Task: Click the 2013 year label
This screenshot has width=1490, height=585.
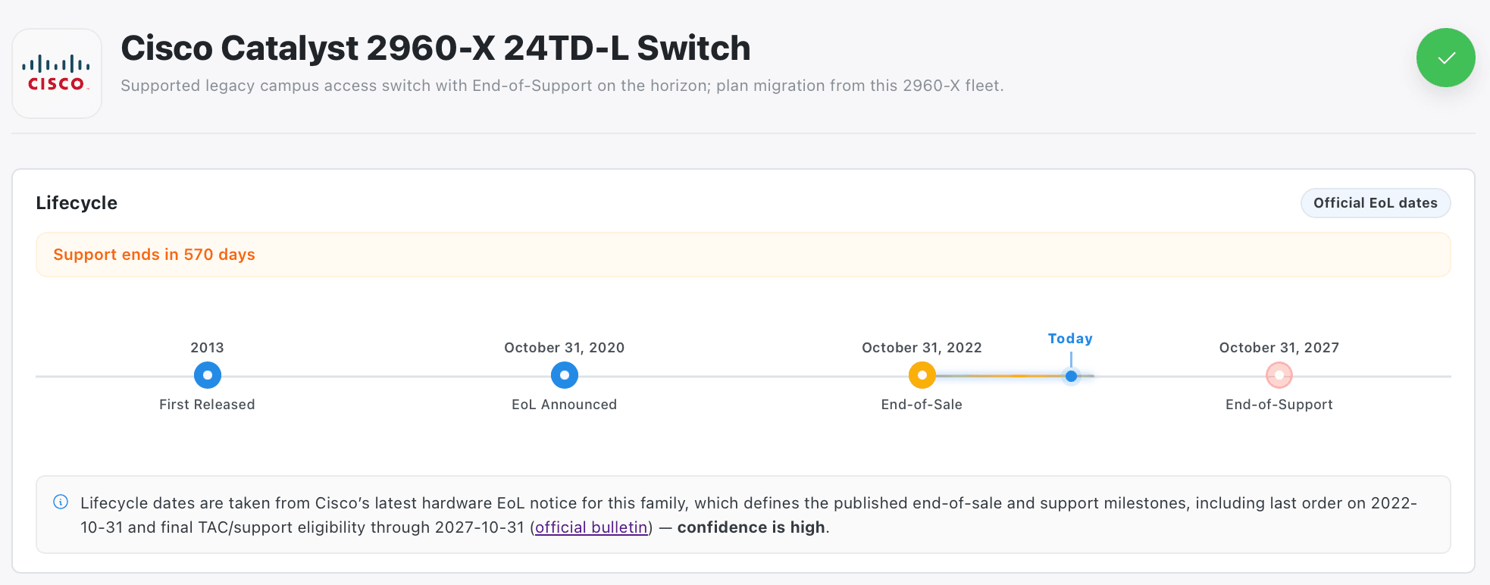Action: click(207, 348)
